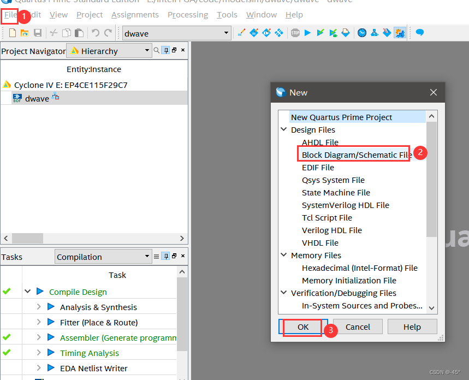Image resolution: width=469 pixels, height=380 pixels.
Task: Open the Assignment Editor pencil icon
Action: click(241, 33)
